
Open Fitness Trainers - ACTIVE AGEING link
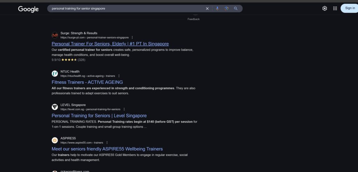tap(87, 82)
